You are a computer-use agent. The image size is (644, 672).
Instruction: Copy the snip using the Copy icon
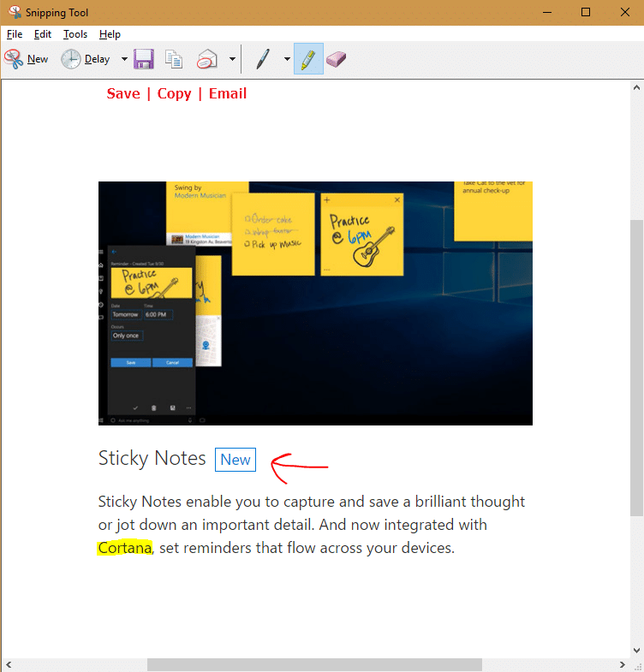point(174,59)
